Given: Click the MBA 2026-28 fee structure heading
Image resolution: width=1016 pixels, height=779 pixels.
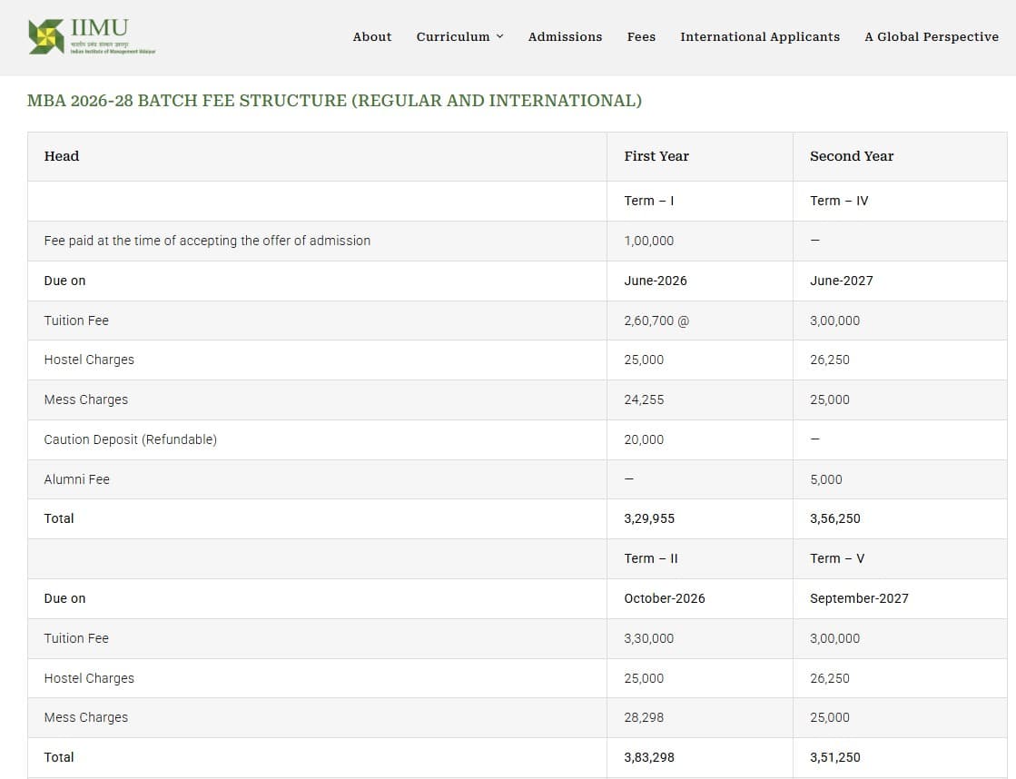Looking at the screenshot, I should click(334, 101).
